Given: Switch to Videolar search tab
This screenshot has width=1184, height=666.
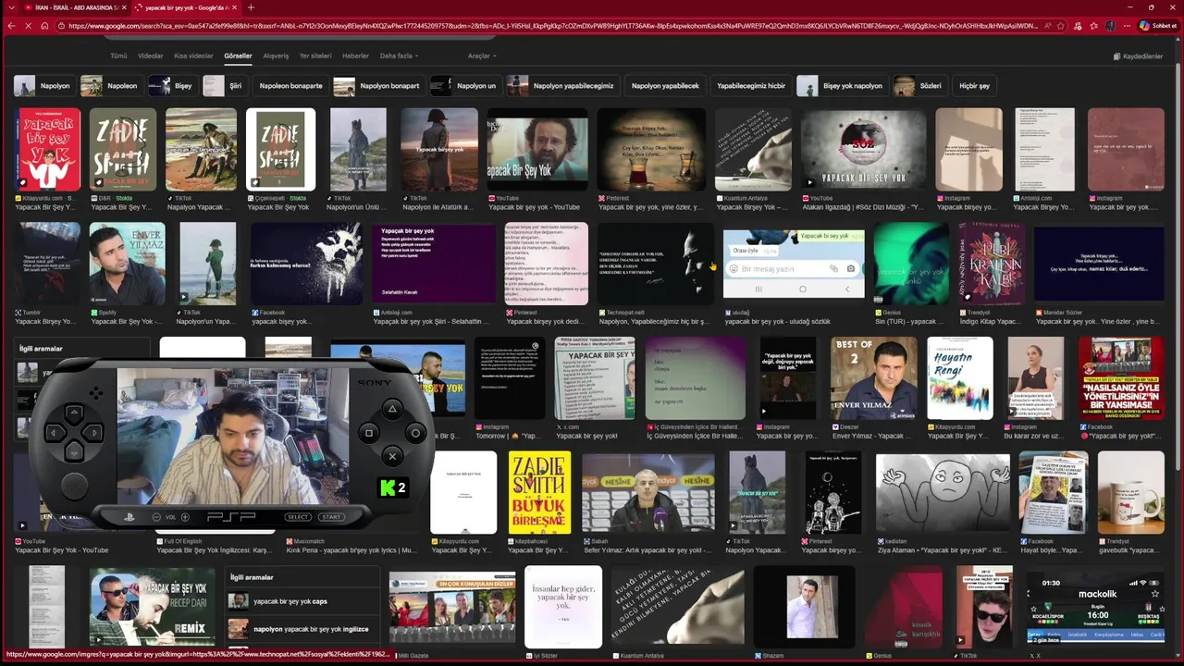Looking at the screenshot, I should (151, 55).
